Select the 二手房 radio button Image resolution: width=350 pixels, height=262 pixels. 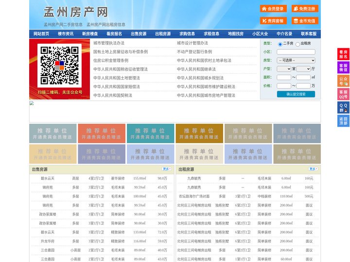point(280,44)
